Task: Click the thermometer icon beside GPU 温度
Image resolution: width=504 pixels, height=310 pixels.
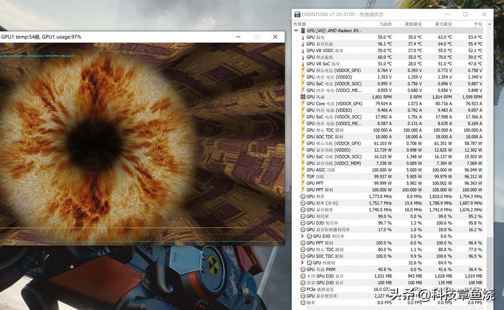Action: pyautogui.click(x=303, y=37)
